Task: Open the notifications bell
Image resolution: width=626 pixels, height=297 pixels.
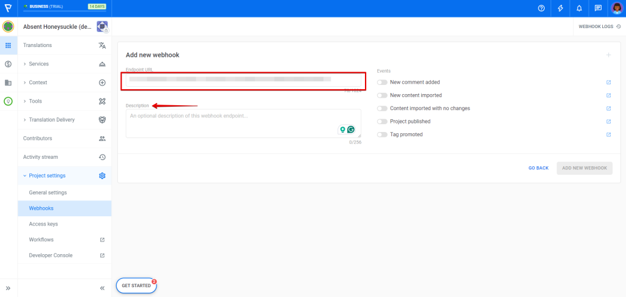Action: click(580, 9)
